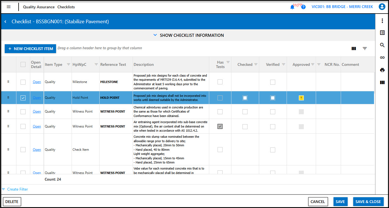Open Item Type column filter
This screenshot has height=208, width=389.
pyautogui.click(x=69, y=64)
